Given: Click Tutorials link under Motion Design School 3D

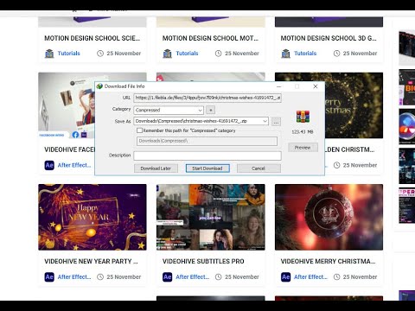Looking at the screenshot, I should point(305,54).
